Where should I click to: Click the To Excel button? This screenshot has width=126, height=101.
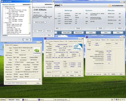pos(40,31)
